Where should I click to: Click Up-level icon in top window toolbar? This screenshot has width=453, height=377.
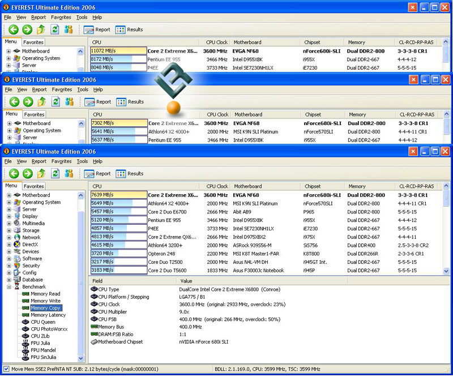(41, 29)
